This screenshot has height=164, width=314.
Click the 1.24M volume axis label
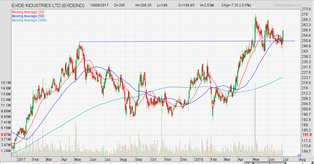(x=6, y=151)
